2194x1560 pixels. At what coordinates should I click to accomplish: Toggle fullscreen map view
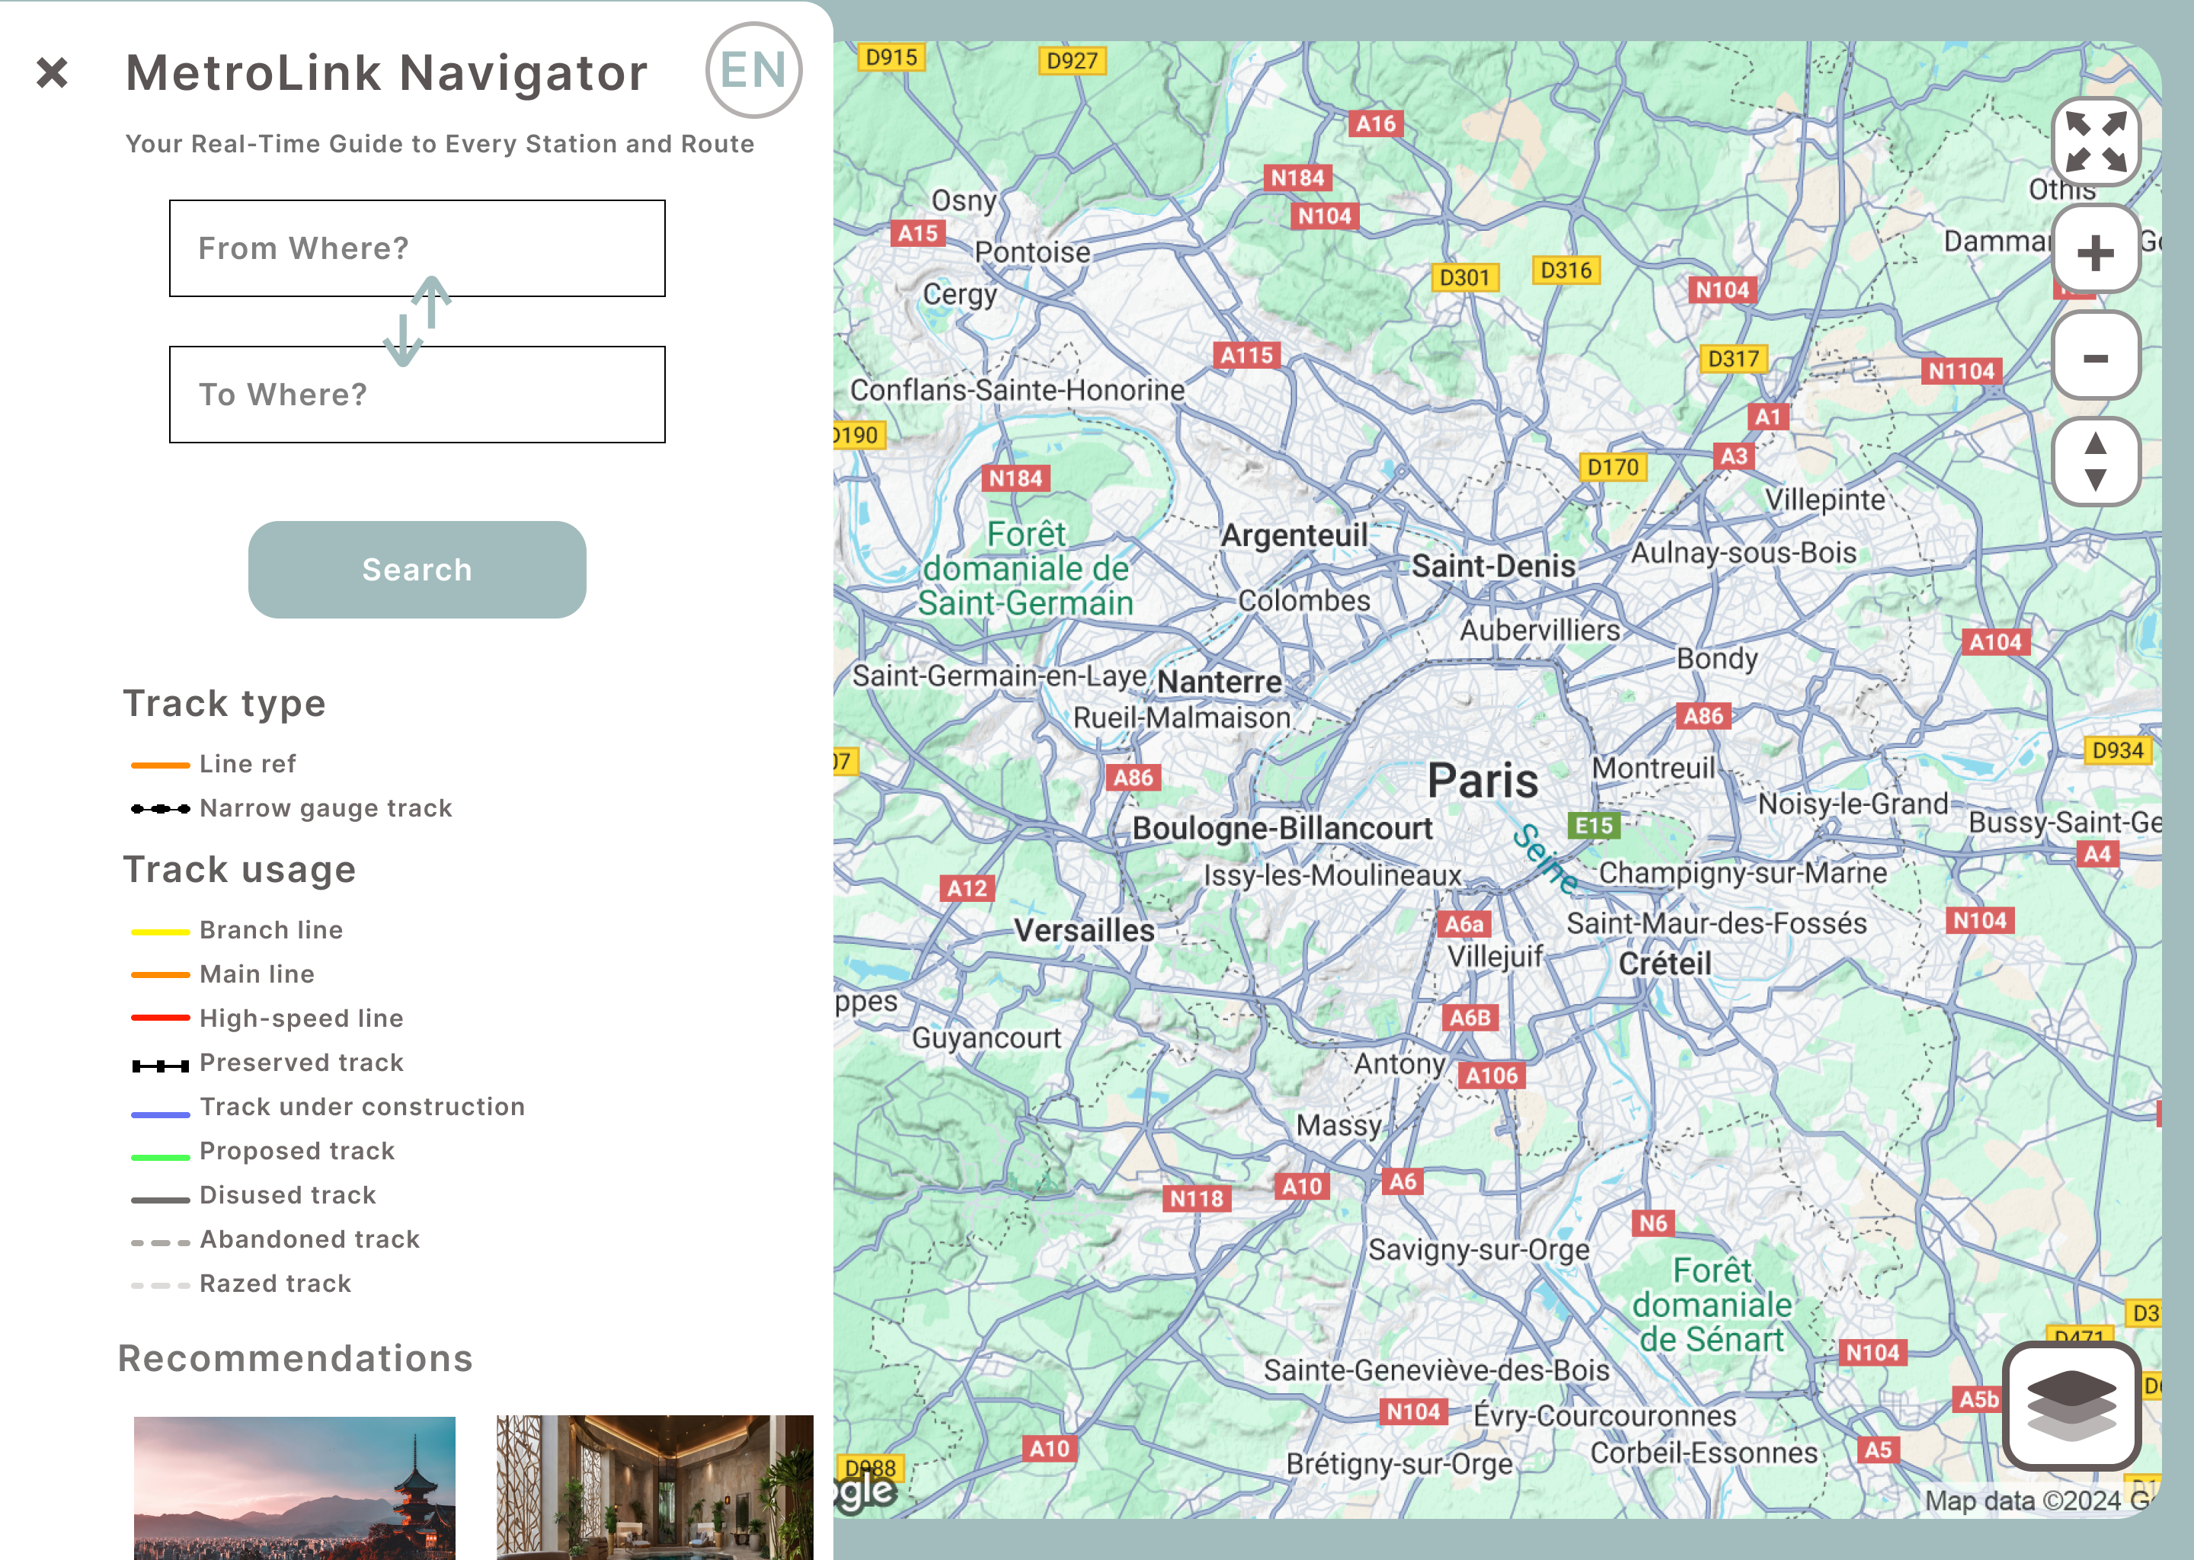click(x=2095, y=141)
